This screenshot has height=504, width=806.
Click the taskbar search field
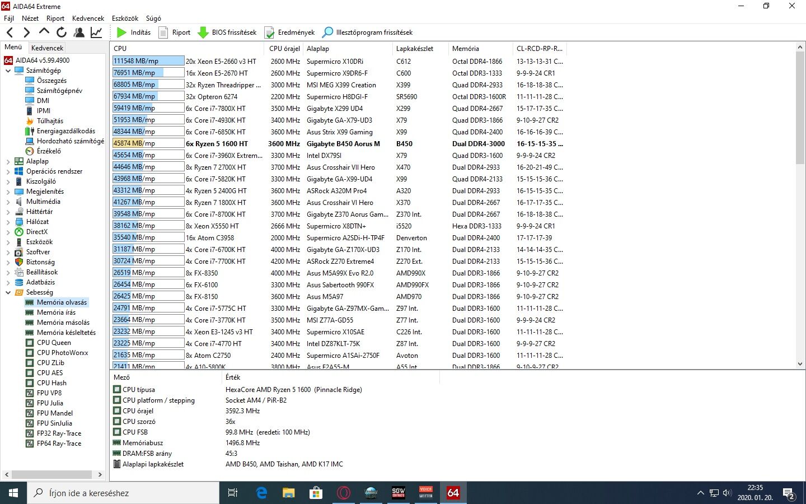[x=123, y=493]
